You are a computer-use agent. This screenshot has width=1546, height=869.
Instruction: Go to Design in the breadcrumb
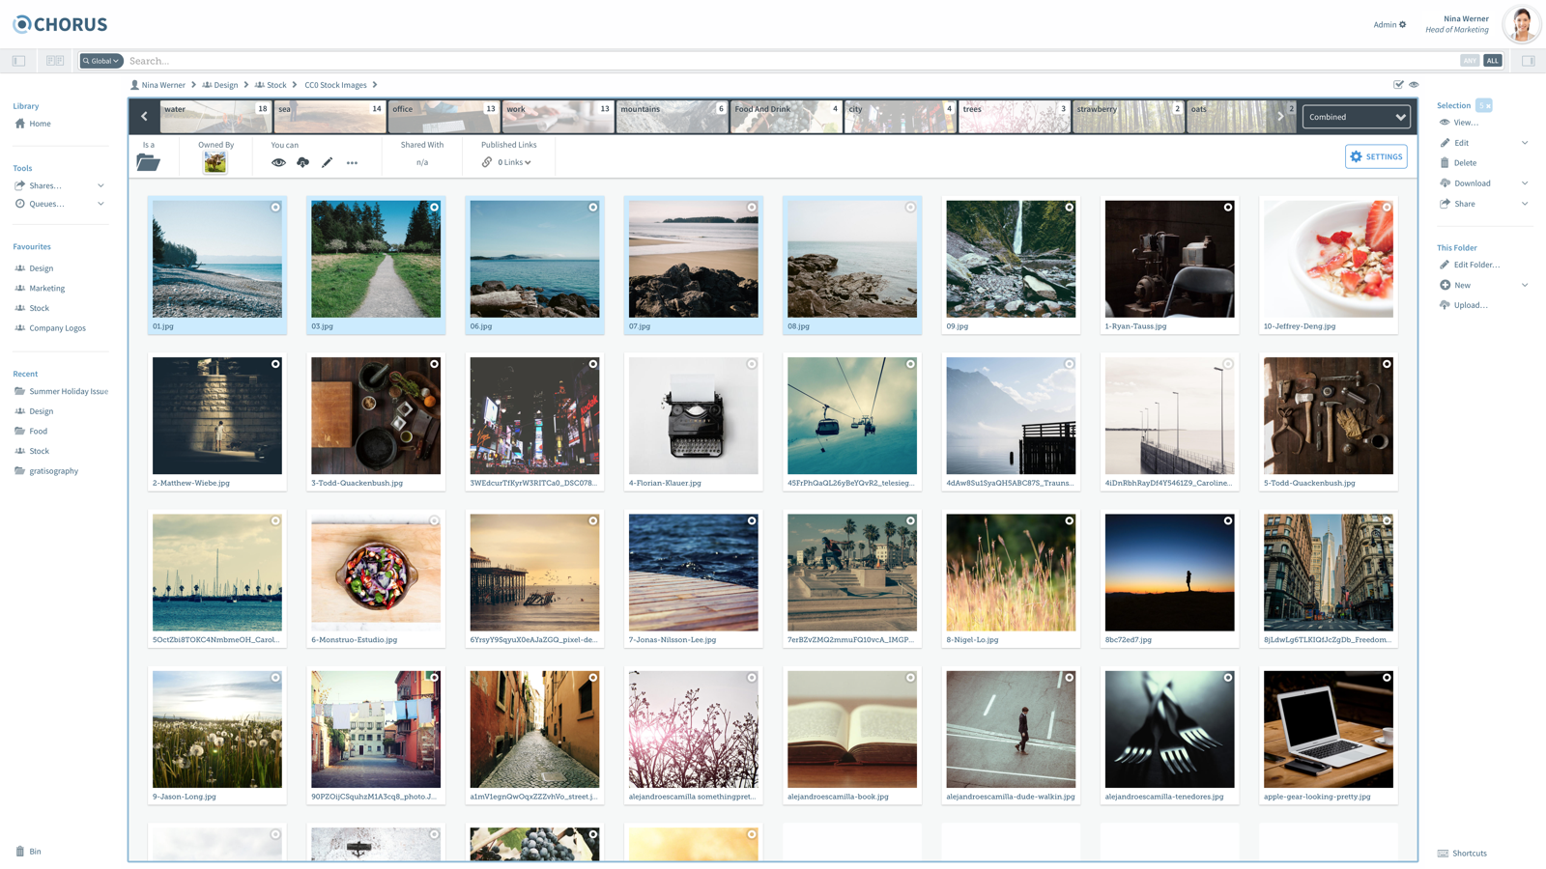(220, 85)
